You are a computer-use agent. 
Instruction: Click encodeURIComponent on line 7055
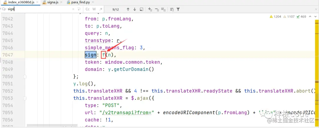[189, 113]
